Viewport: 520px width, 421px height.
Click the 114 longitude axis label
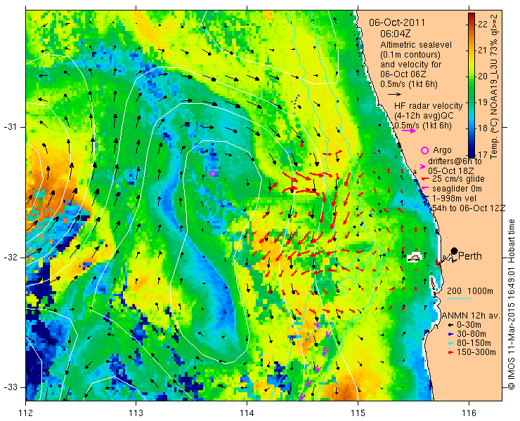[x=247, y=413]
